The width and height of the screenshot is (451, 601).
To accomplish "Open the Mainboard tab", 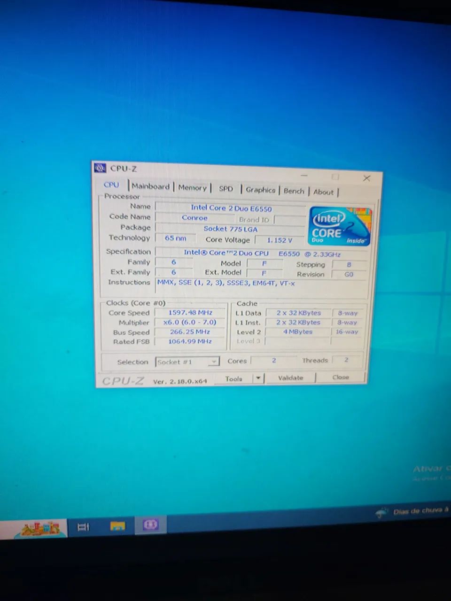I will pos(150,186).
